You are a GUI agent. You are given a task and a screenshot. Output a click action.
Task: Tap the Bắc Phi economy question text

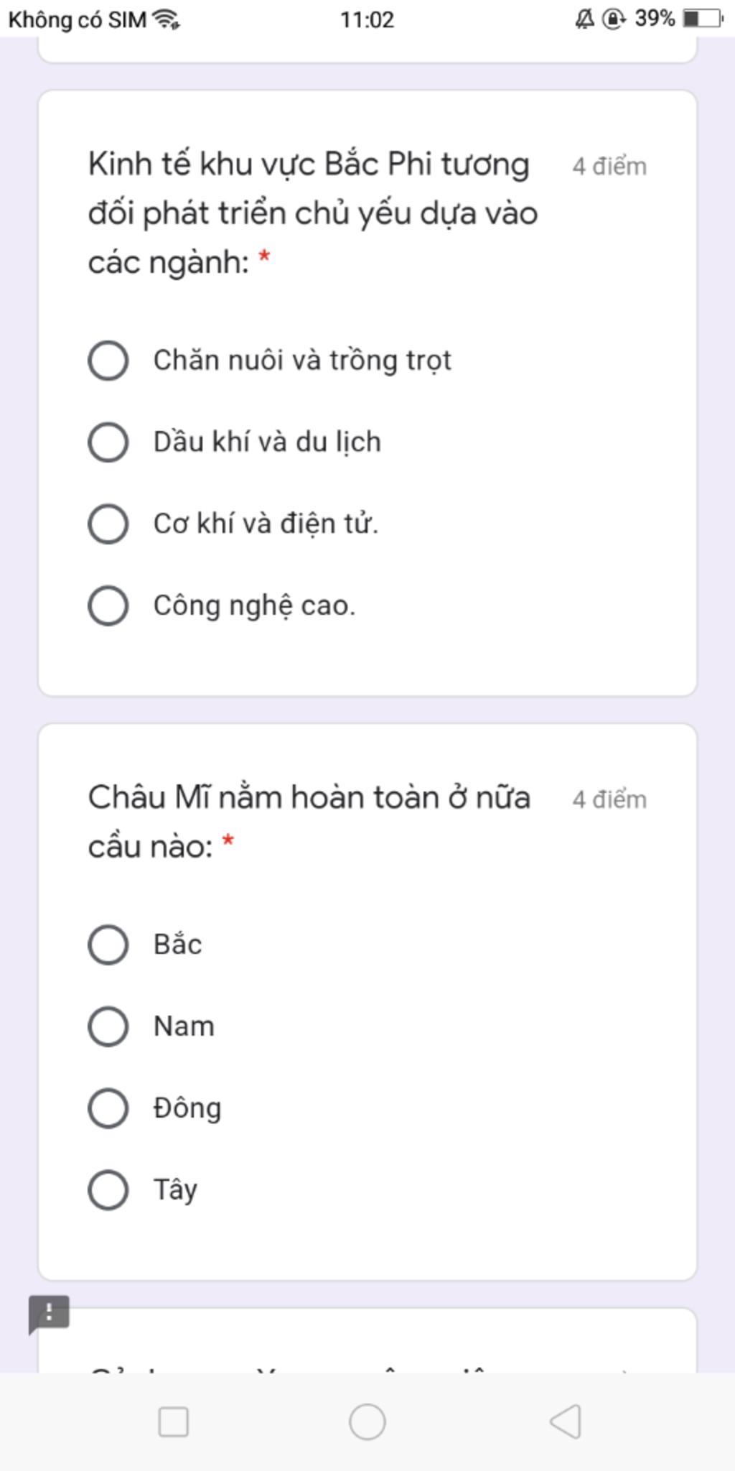point(314,213)
